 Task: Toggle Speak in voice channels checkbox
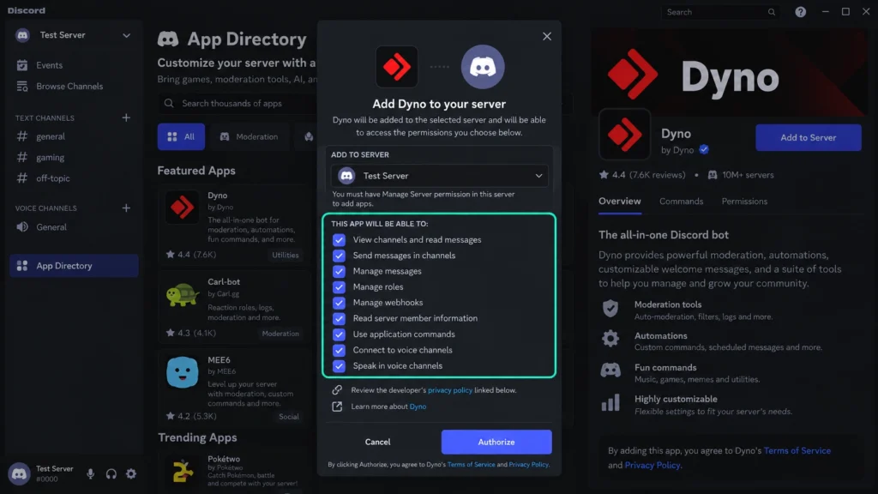(x=339, y=365)
